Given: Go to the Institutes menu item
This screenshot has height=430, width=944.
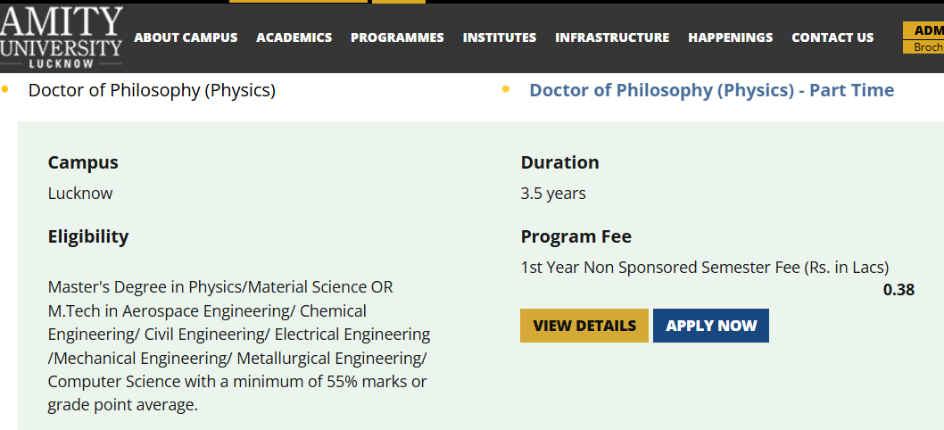Looking at the screenshot, I should (500, 37).
